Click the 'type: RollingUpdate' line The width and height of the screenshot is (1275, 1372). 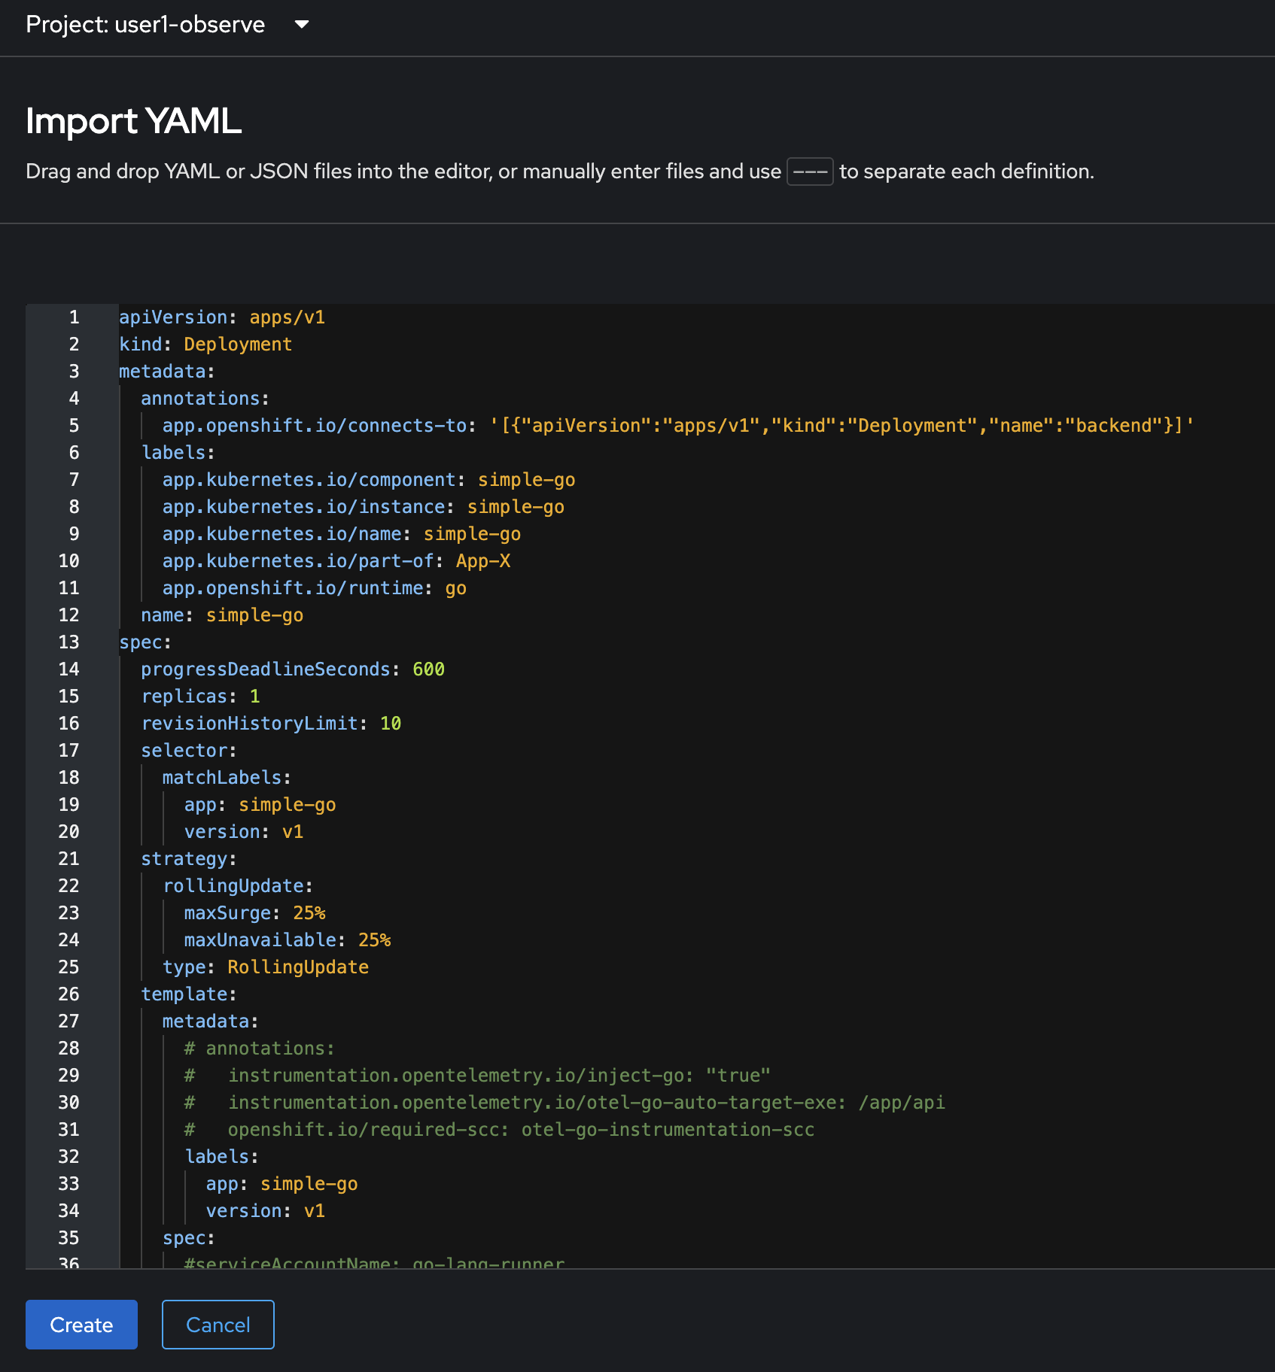click(266, 967)
